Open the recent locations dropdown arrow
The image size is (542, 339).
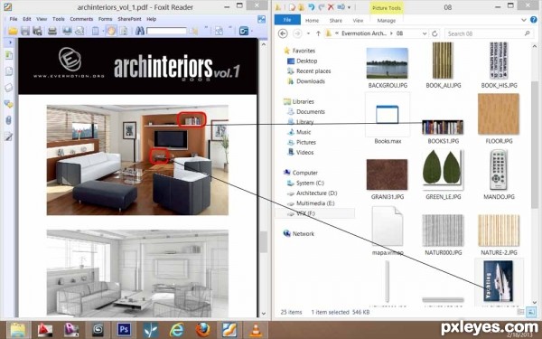click(308, 33)
